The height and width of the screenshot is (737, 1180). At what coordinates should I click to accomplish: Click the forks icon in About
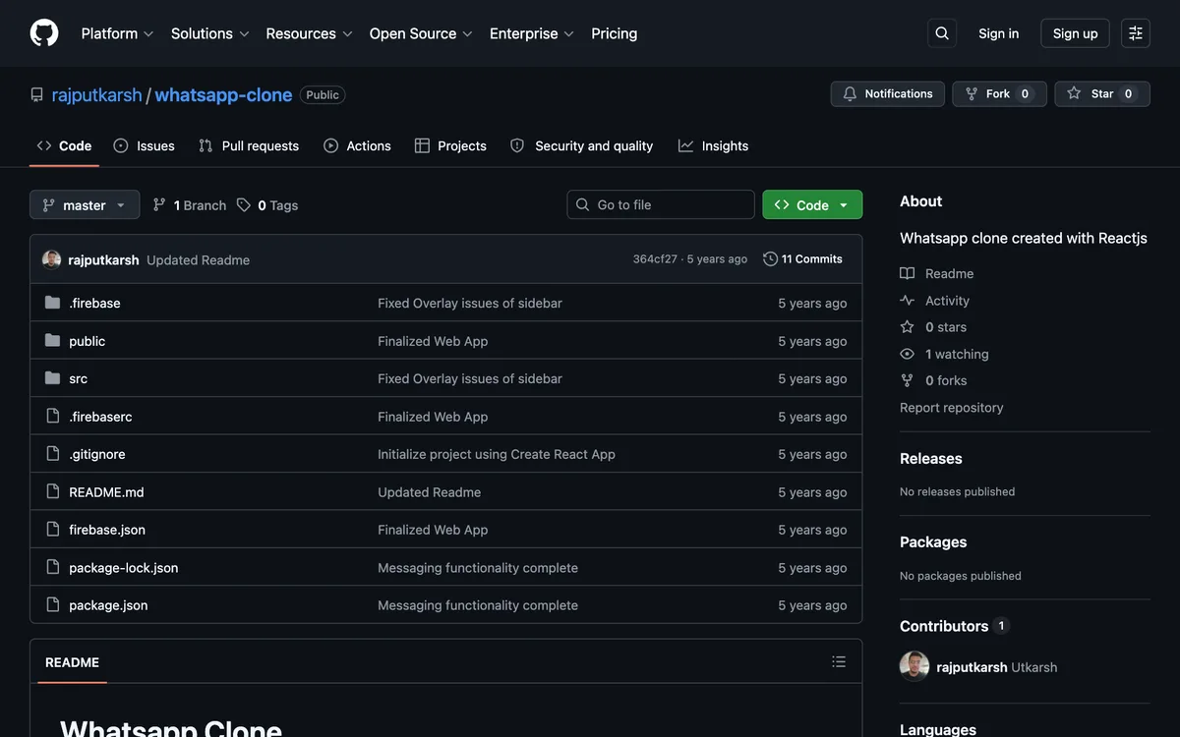(907, 380)
